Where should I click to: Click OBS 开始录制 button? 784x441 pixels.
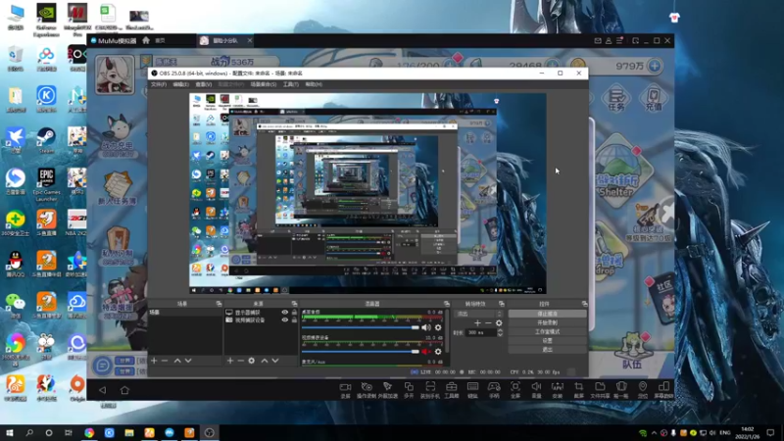pos(548,323)
